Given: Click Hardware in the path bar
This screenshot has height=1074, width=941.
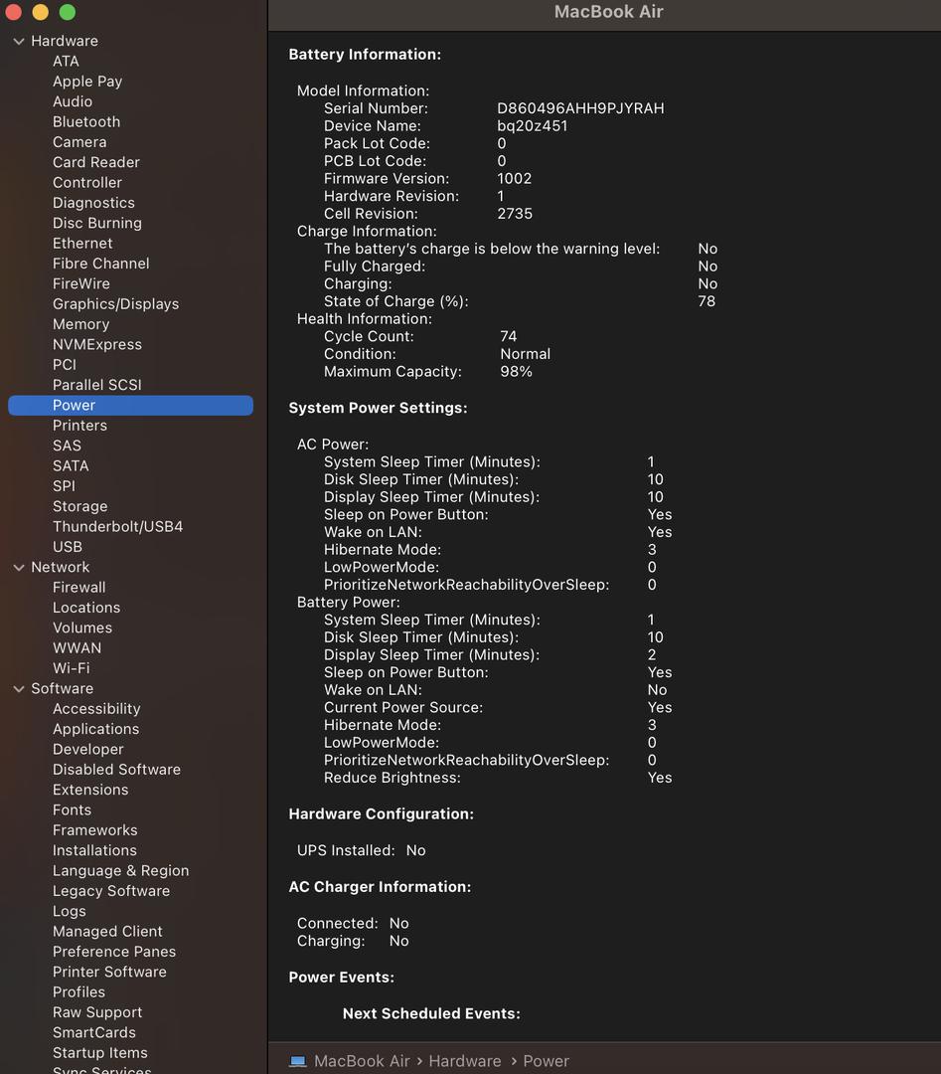Looking at the screenshot, I should click(465, 1061).
